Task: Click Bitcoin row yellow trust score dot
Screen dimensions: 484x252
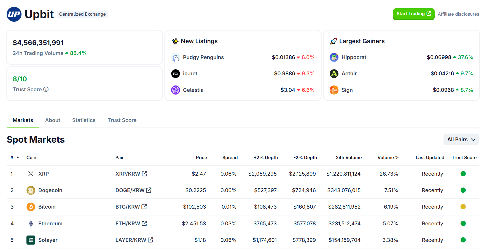Action: [463, 207]
